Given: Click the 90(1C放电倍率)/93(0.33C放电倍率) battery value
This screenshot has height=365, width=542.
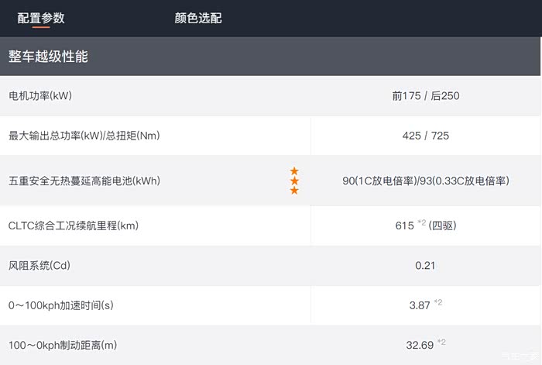Looking at the screenshot, I should click(x=425, y=181).
